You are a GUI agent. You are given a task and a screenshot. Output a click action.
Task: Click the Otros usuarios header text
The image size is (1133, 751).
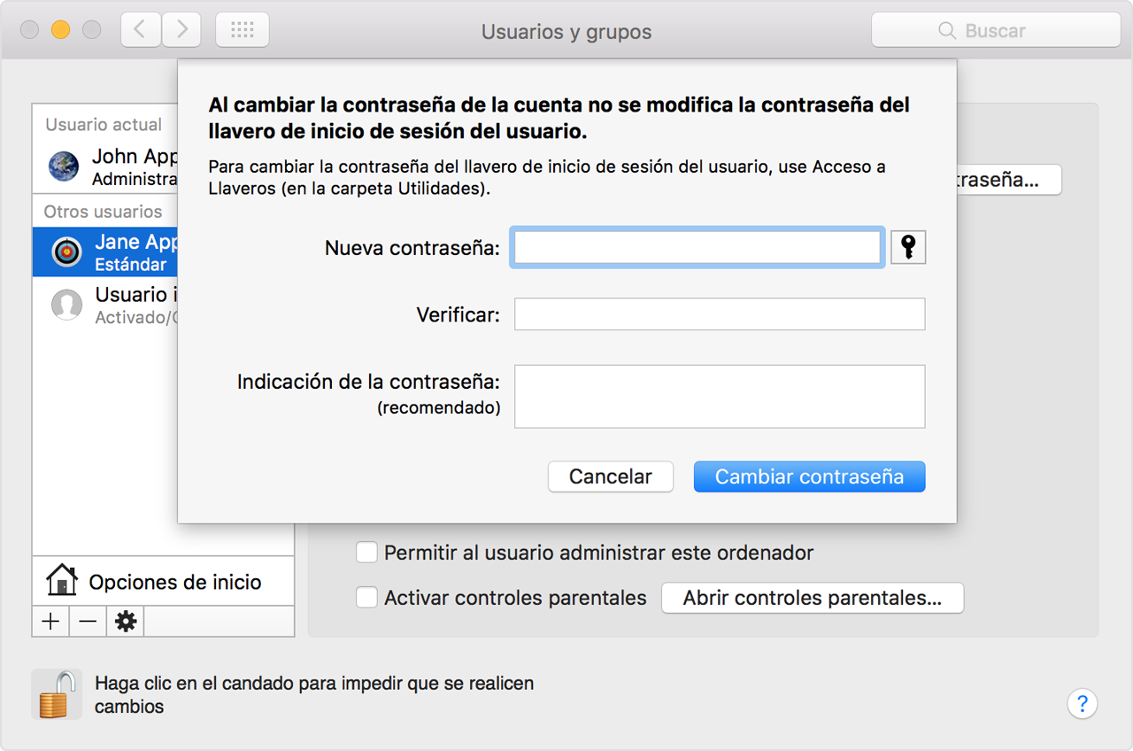coord(104,212)
